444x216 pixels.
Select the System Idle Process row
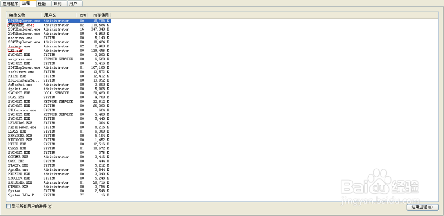(59, 195)
